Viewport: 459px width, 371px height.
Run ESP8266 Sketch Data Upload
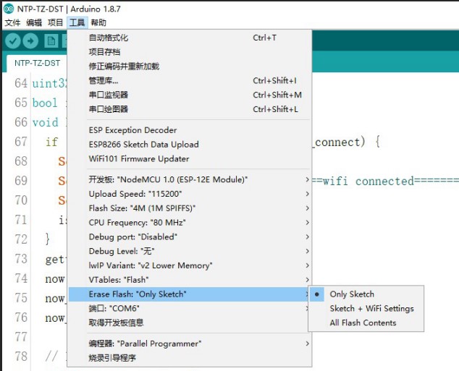tap(190, 145)
